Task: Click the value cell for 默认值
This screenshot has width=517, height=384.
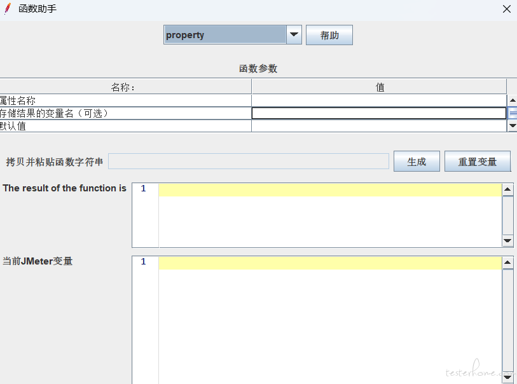Action: (379, 126)
